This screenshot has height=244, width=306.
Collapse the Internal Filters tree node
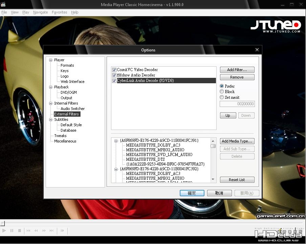[x=51, y=103]
